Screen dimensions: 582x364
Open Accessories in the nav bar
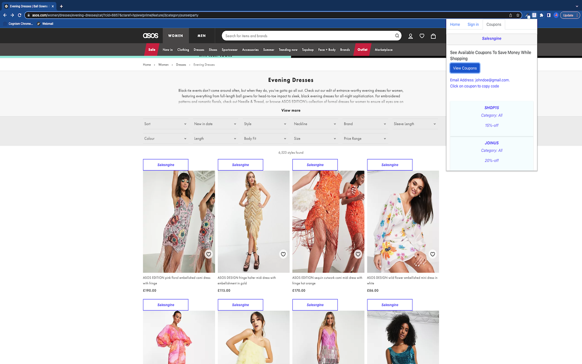[250, 50]
